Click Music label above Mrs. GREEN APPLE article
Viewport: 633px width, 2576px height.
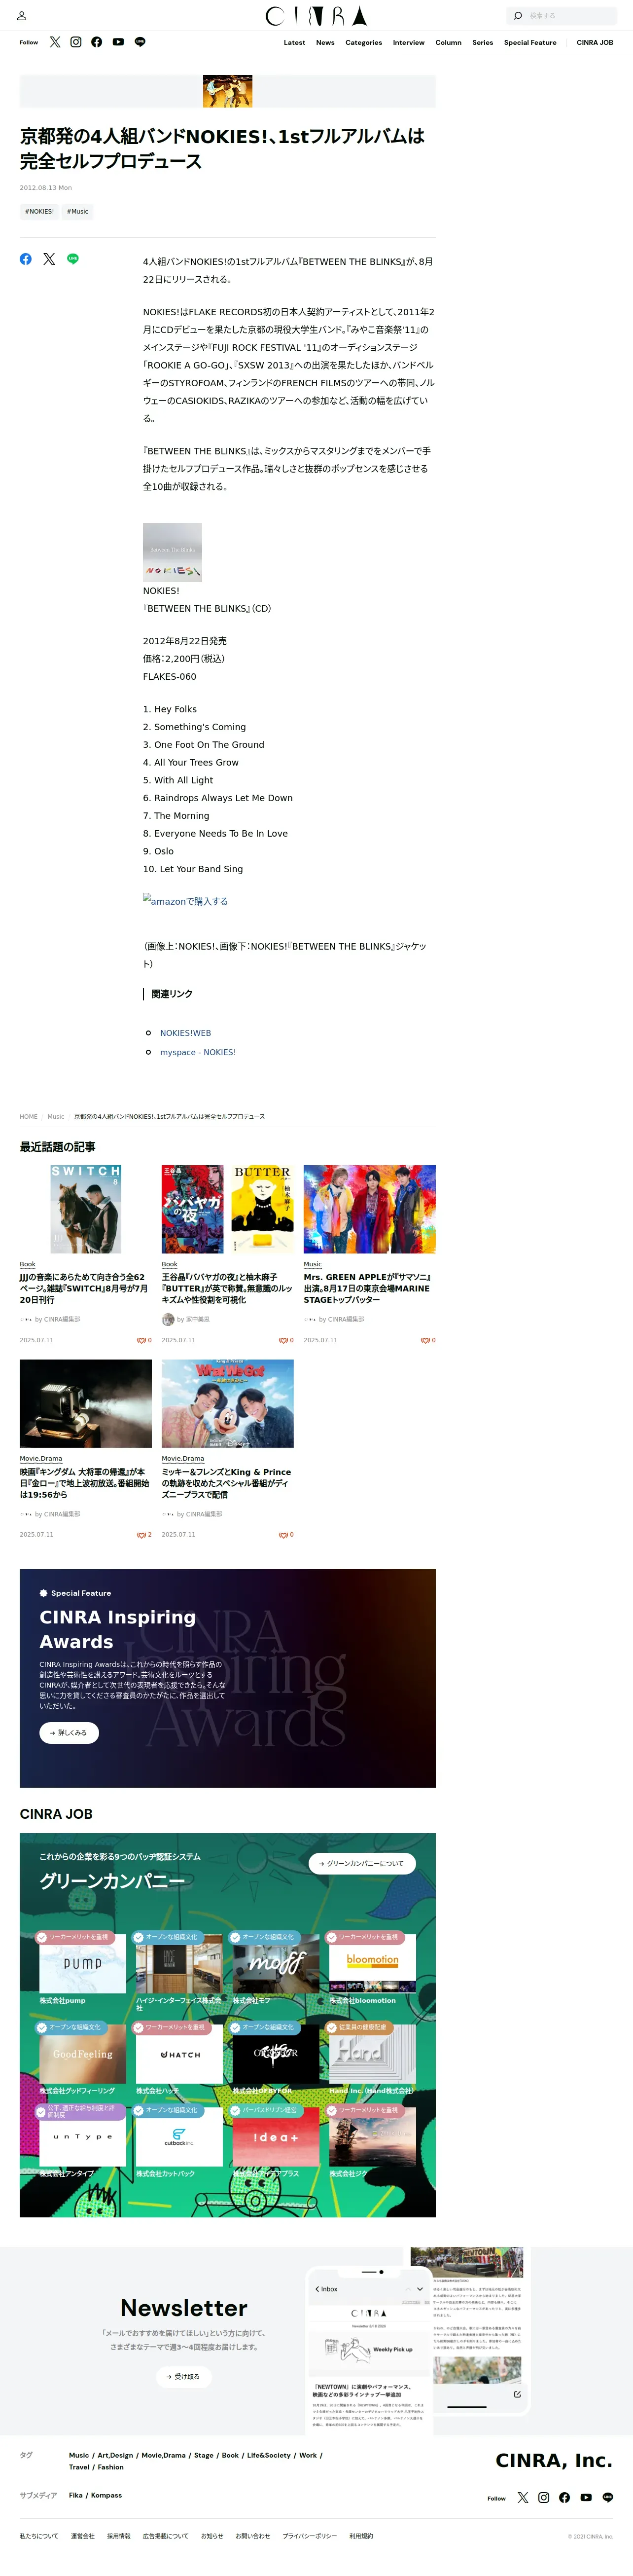[x=313, y=1264]
